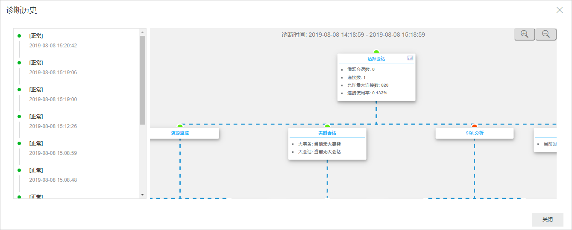This screenshot has height=230, width=572.
Task: Click the 关闭 button
Action: click(547, 219)
